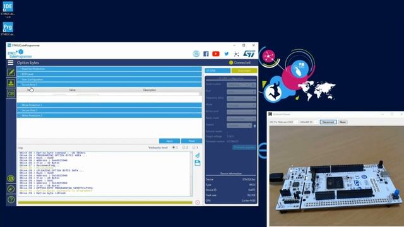Open the STM32CubeIDE desktop shortcut
Image resolution: width=404 pixels, height=227 pixels.
(8, 9)
